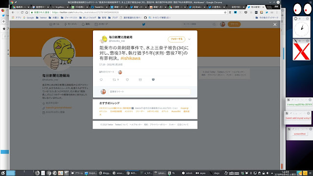Open the ブログ bookmarks folder
313x176 pixels.
pos(113,18)
